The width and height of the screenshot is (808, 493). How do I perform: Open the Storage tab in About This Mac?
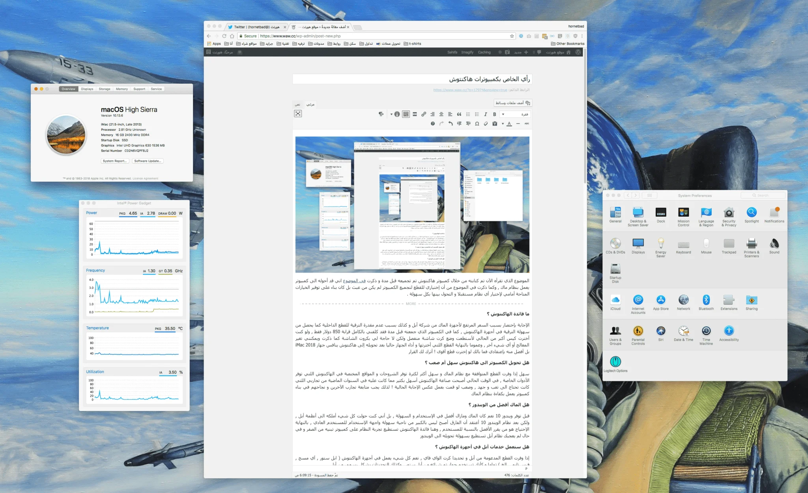[105, 89]
